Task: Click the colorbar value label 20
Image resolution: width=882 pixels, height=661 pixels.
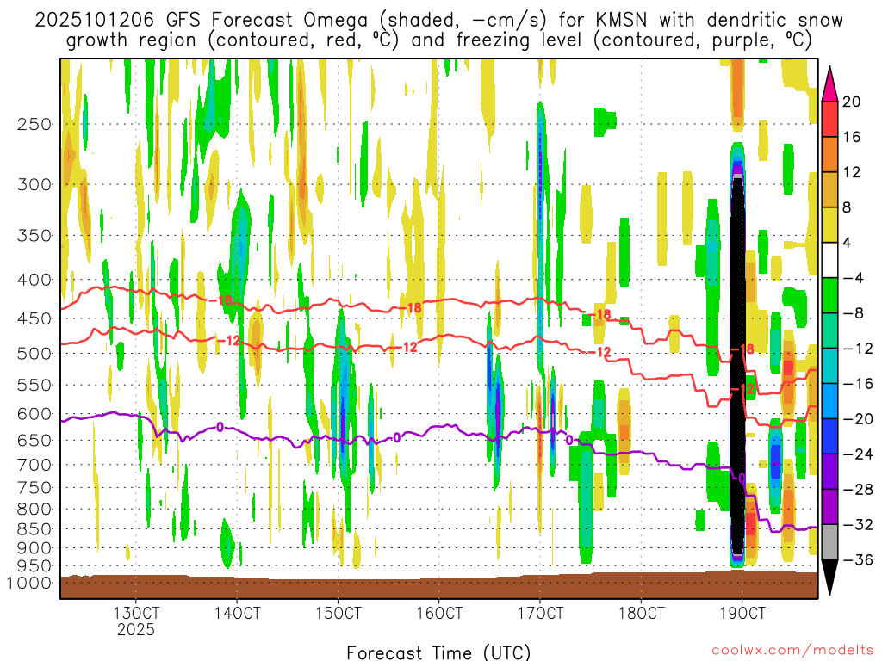Action: [x=852, y=102]
